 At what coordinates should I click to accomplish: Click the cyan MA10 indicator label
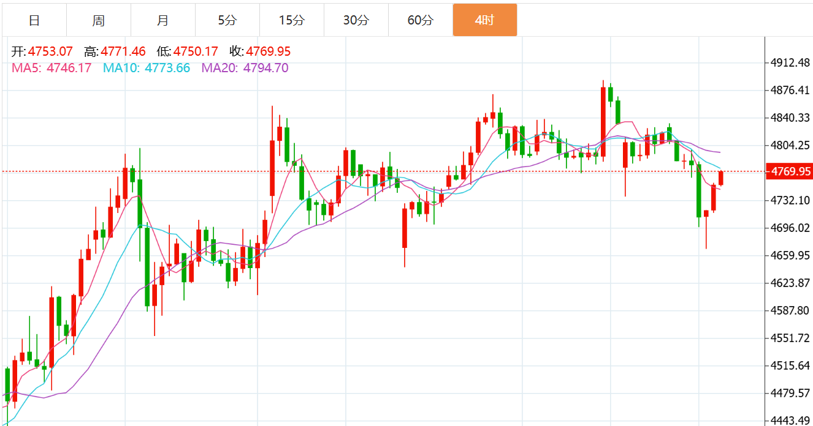pyautogui.click(x=146, y=68)
